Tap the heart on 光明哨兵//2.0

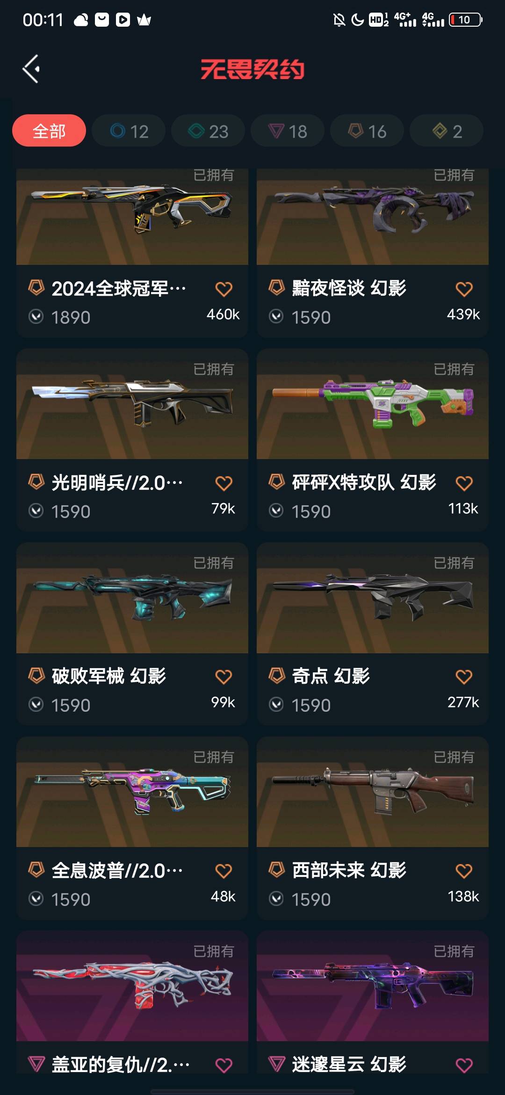[224, 483]
